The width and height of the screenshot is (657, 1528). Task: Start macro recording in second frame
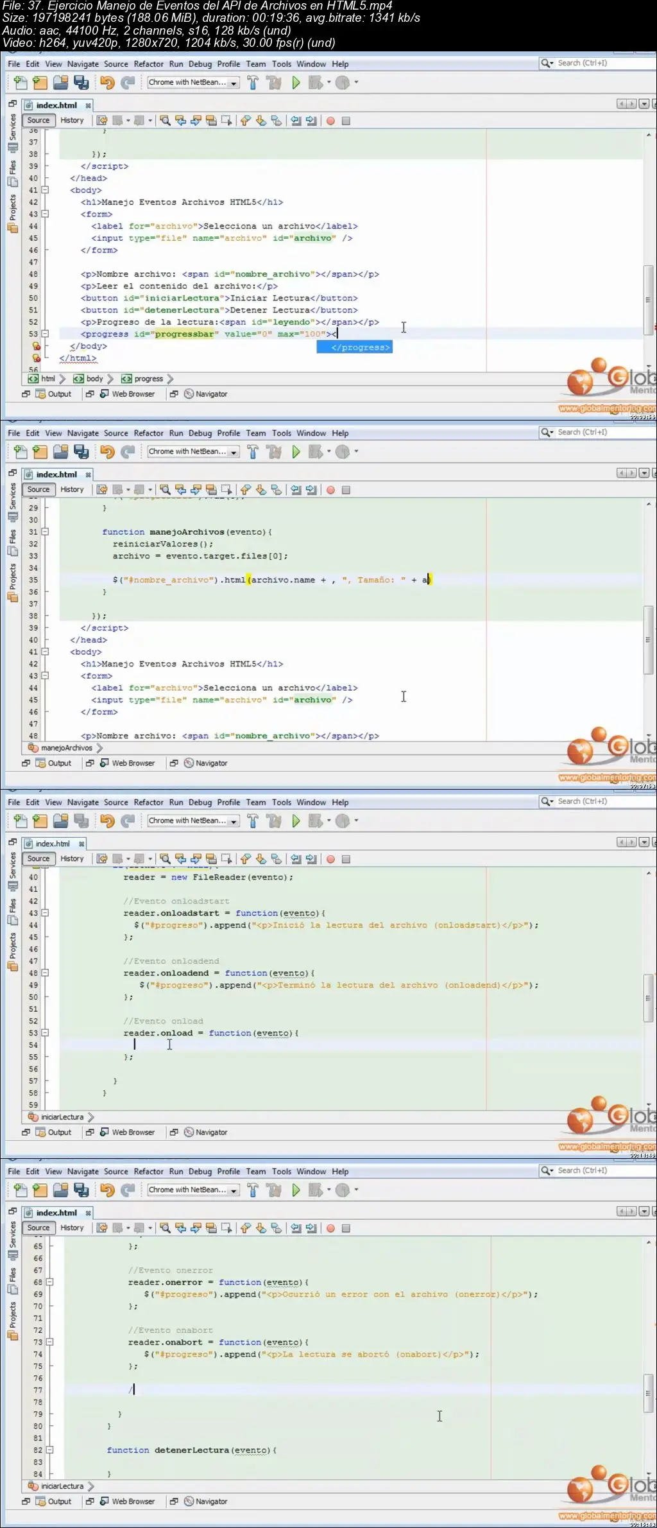(x=330, y=490)
